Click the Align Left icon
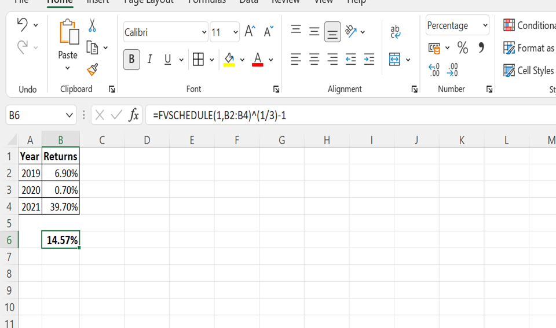 pos(296,59)
